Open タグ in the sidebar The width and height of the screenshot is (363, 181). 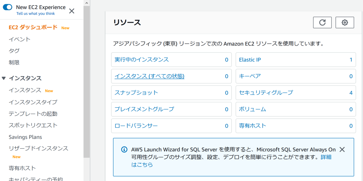14,51
